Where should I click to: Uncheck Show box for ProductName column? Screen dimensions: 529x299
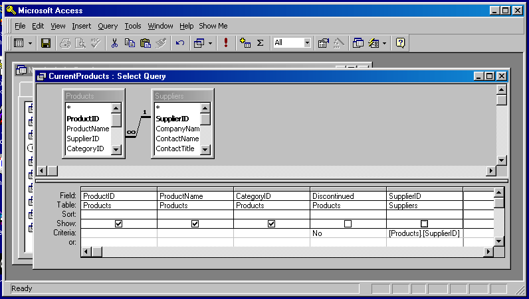click(195, 223)
